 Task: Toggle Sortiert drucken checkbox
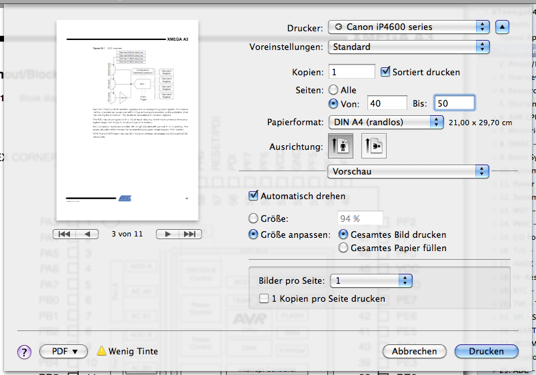[x=385, y=72]
